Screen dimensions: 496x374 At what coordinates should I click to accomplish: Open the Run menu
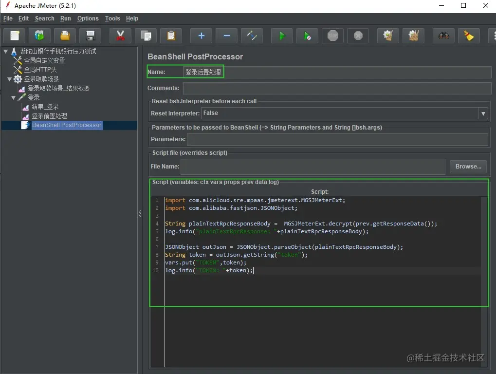coord(66,19)
